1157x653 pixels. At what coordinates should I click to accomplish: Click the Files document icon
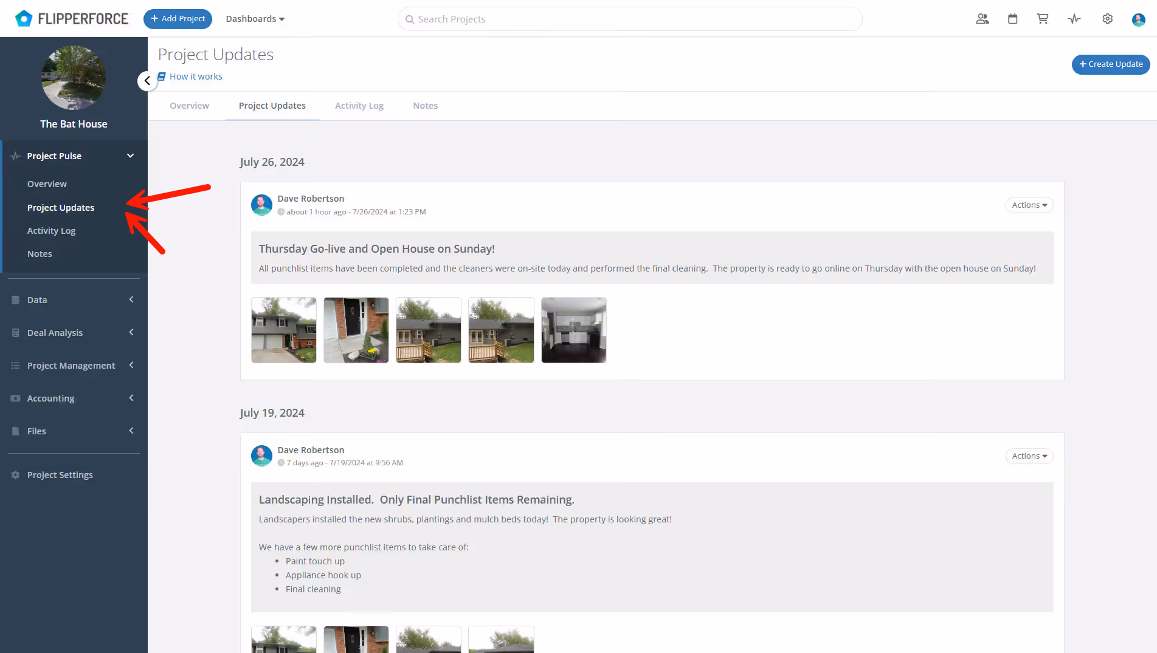[x=16, y=431]
